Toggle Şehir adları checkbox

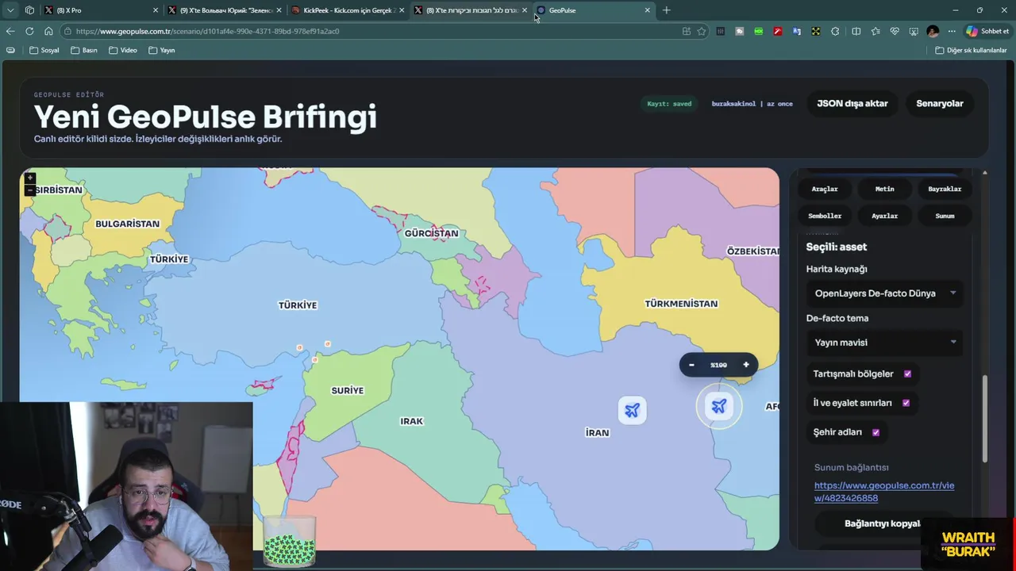pyautogui.click(x=876, y=432)
